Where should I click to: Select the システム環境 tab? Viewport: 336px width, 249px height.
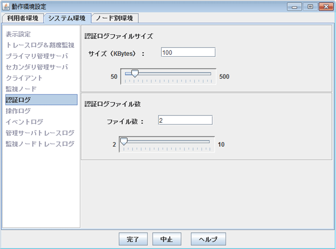67,18
